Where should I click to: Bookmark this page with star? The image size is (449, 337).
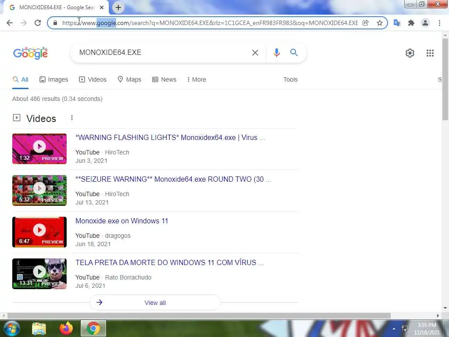380,23
